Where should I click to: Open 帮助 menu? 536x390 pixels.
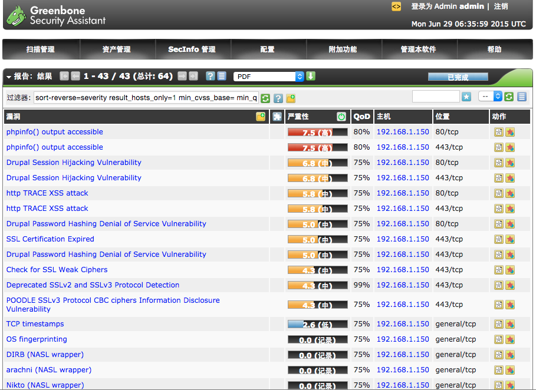494,49
